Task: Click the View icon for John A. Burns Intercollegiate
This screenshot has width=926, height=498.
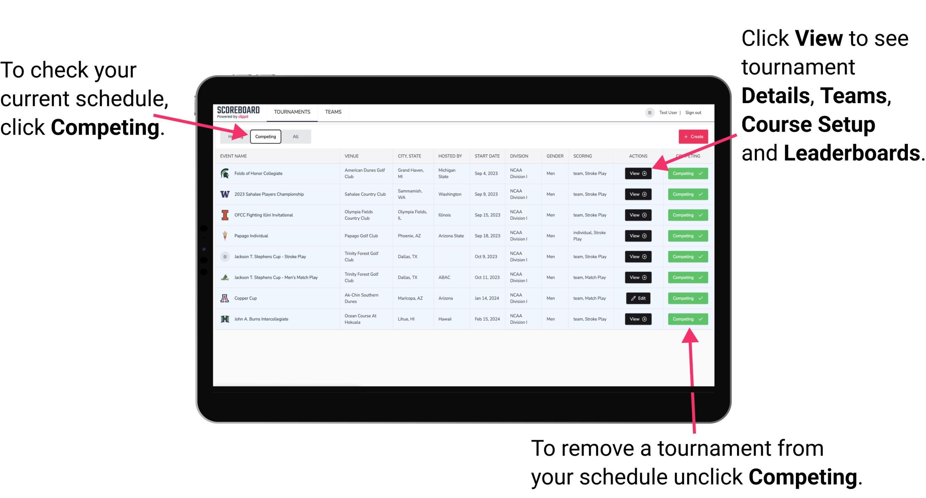Action: 638,319
